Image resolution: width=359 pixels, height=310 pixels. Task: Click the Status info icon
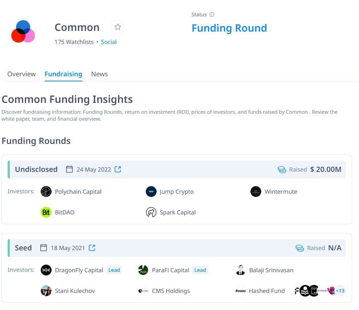tap(212, 15)
